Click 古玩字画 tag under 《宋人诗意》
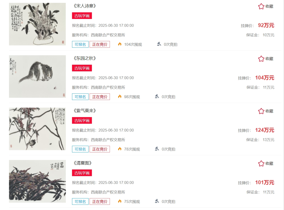Screen dimensions: 284x210 (82, 16)
